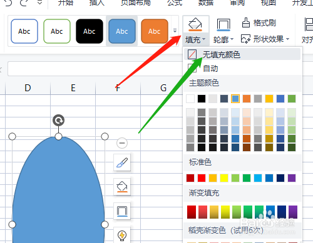Pick standard green color swatch

point(247,178)
